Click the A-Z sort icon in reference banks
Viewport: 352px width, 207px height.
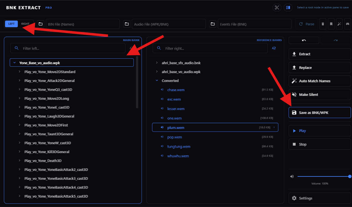[x=274, y=48]
